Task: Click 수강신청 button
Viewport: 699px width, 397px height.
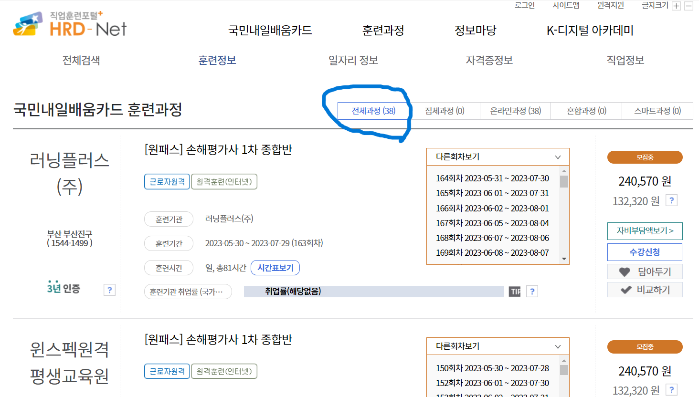Action: (x=645, y=252)
